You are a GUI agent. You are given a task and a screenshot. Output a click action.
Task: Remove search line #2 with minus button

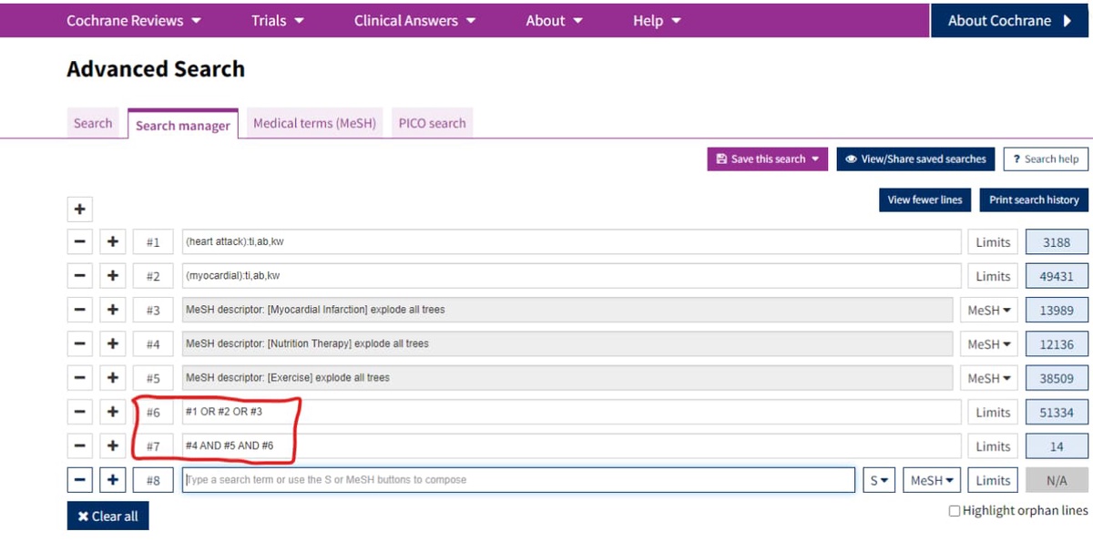pyautogui.click(x=80, y=276)
